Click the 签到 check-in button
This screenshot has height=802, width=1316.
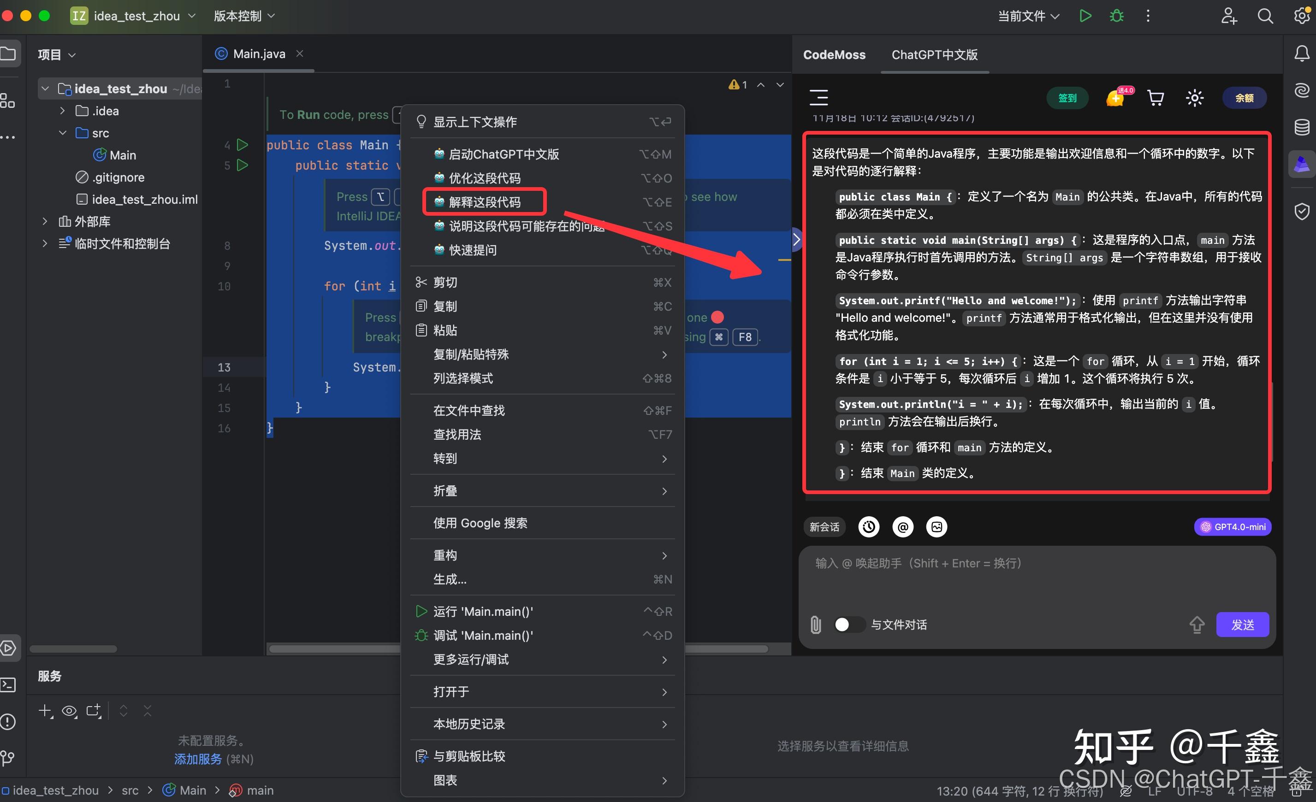[1067, 98]
